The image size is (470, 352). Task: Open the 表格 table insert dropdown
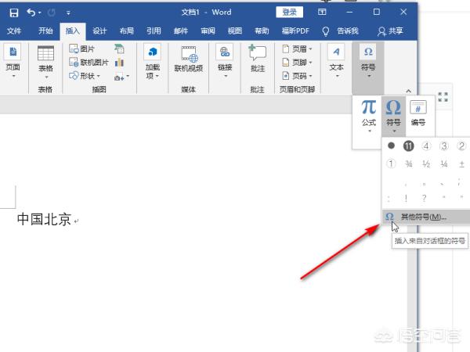(45, 63)
